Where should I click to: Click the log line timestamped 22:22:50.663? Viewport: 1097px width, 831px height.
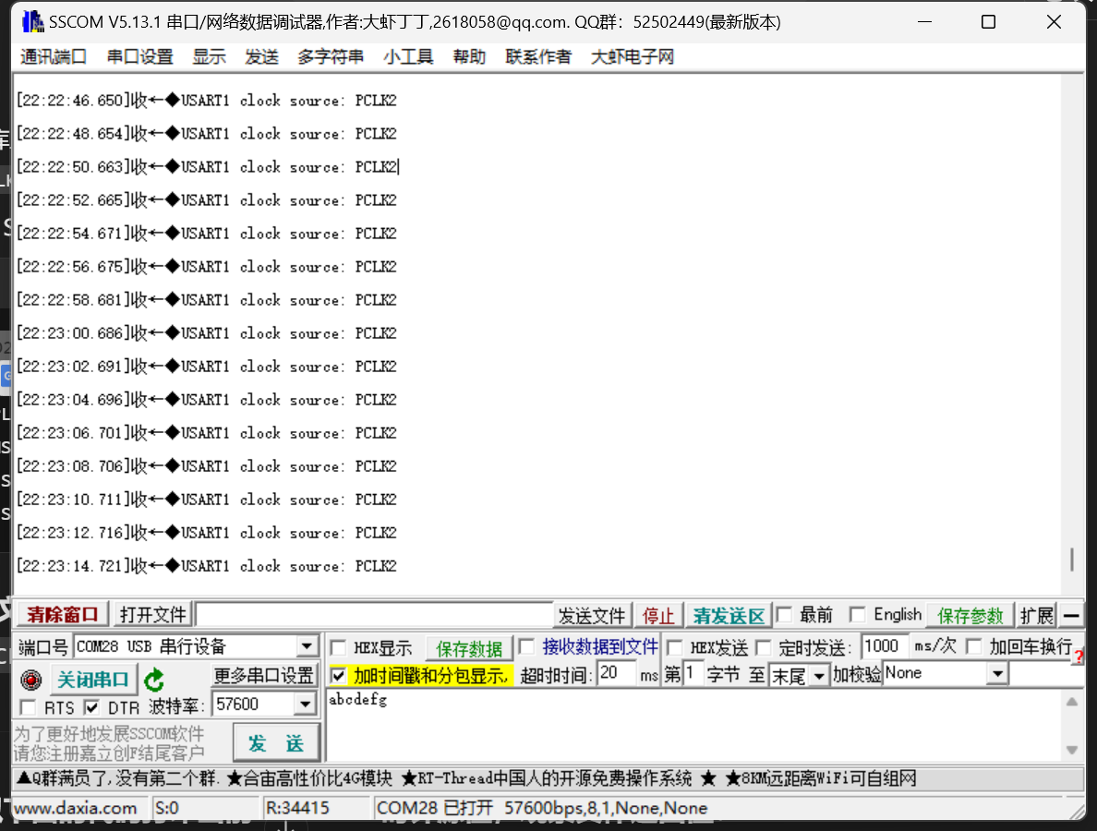pyautogui.click(x=207, y=166)
